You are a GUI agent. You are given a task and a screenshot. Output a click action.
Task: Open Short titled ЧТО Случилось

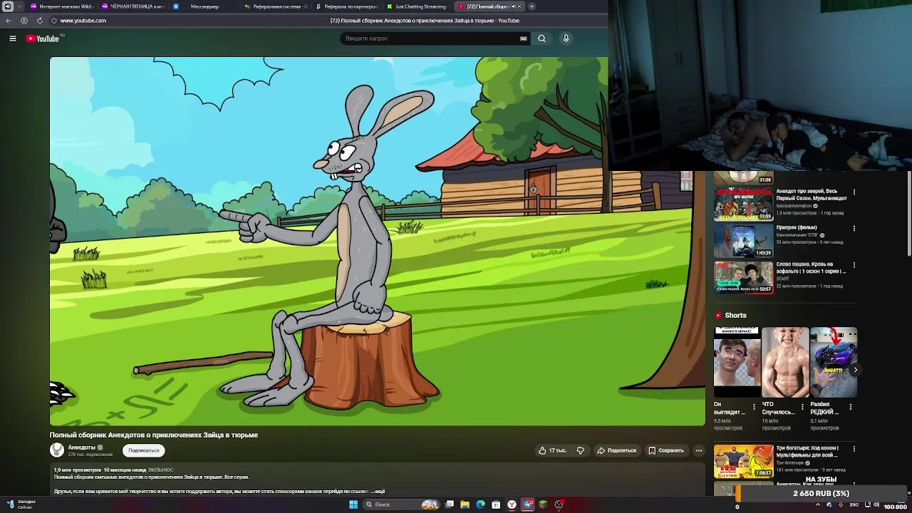pos(785,362)
